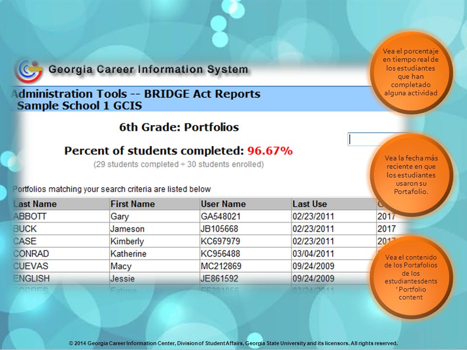The width and height of the screenshot is (467, 350).
Task: Select the CUEVAS last name cell
Action: [x=31, y=266]
